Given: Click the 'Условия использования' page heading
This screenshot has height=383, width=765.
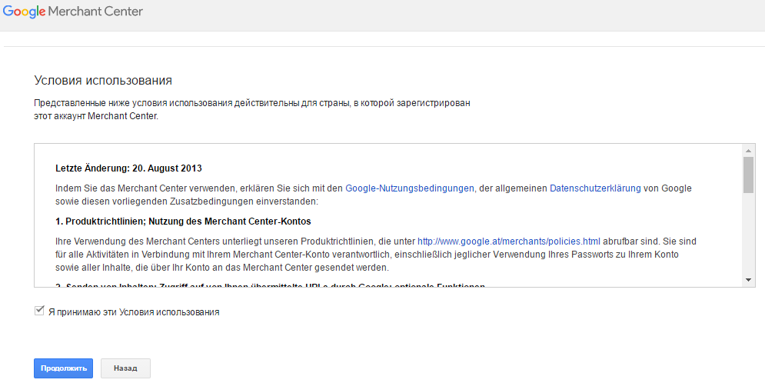Looking at the screenshot, I should point(103,81).
